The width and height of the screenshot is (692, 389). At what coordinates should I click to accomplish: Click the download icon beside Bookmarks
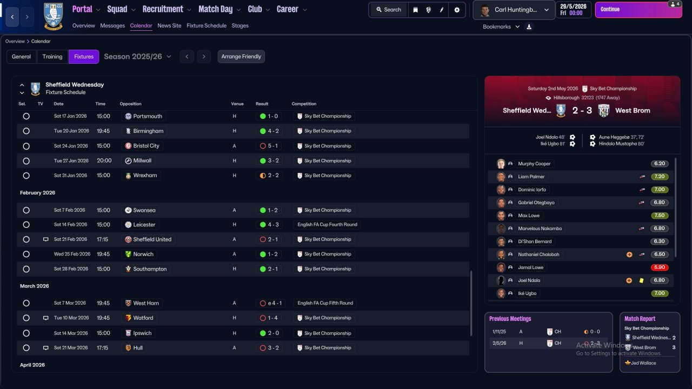529,26
